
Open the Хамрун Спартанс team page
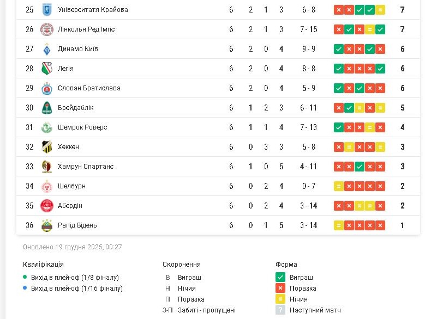pyautogui.click(x=86, y=167)
